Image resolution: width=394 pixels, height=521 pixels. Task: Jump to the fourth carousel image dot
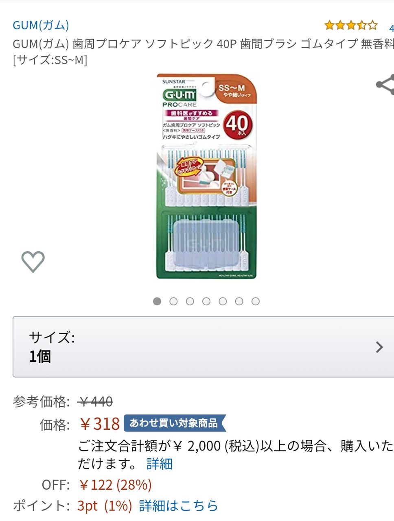206,301
